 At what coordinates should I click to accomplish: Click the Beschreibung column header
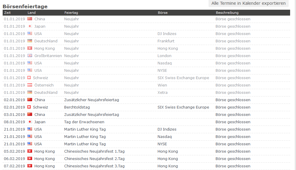(x=227, y=13)
